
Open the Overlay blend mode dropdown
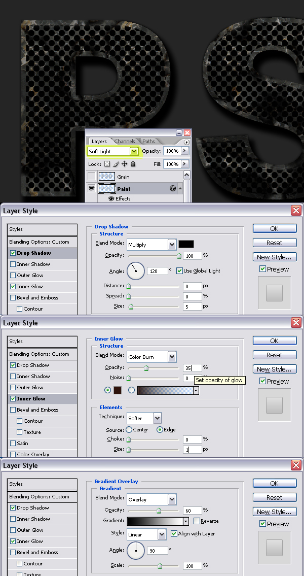tap(172, 499)
